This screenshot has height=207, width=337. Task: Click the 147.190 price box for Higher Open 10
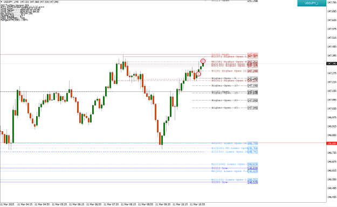click(252, 85)
